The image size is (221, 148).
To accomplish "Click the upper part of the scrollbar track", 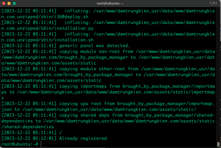I will point(218,40).
